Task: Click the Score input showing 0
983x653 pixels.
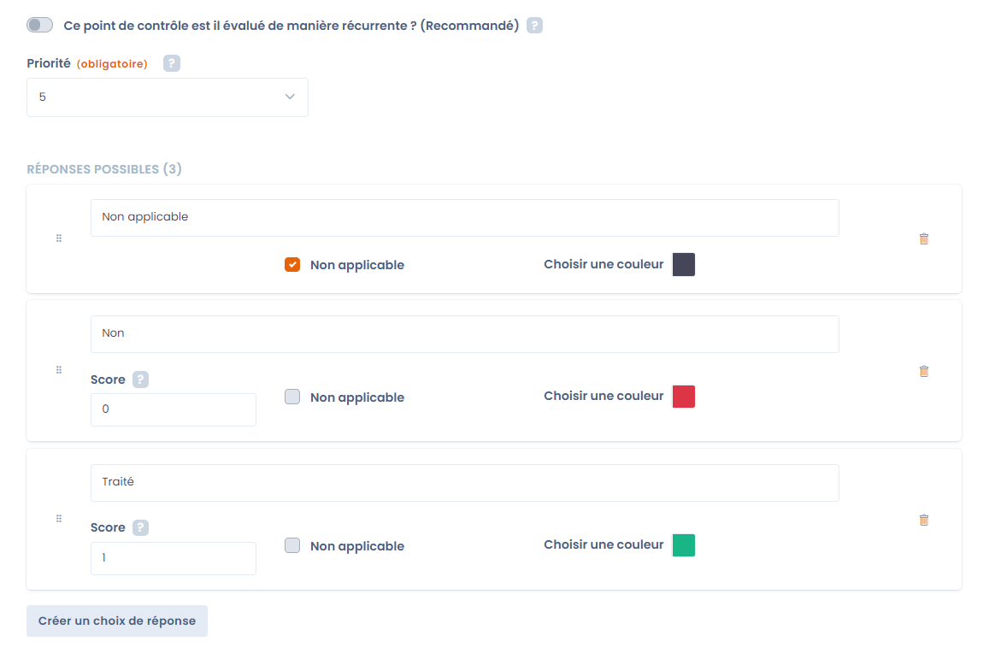Action: click(x=173, y=409)
